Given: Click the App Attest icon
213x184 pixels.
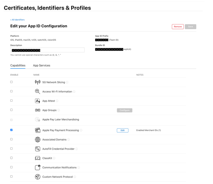Looking at the screenshot, I should coord(38,101).
